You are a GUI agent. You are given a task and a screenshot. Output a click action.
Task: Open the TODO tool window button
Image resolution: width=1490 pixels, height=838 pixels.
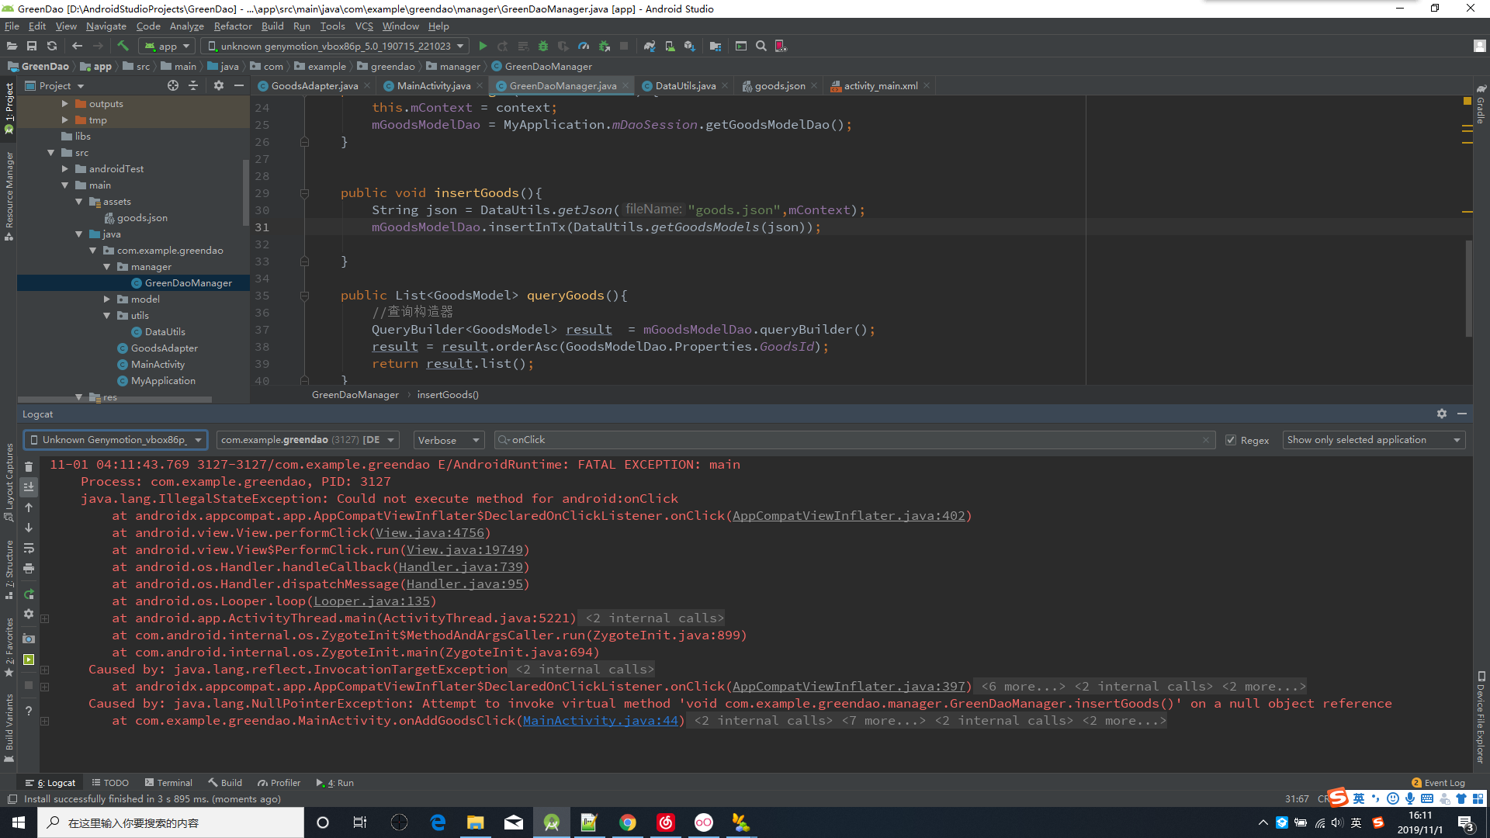pos(110,783)
